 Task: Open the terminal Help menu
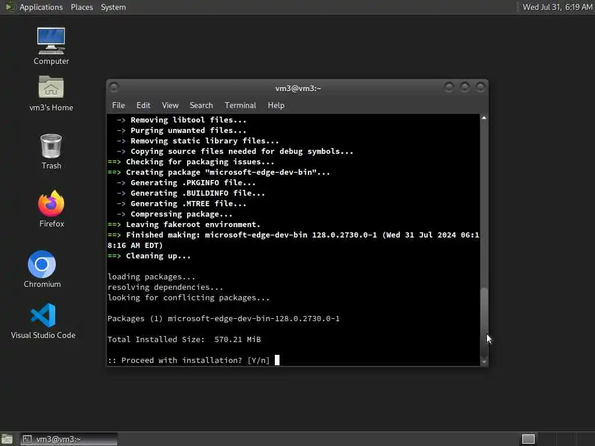(276, 106)
